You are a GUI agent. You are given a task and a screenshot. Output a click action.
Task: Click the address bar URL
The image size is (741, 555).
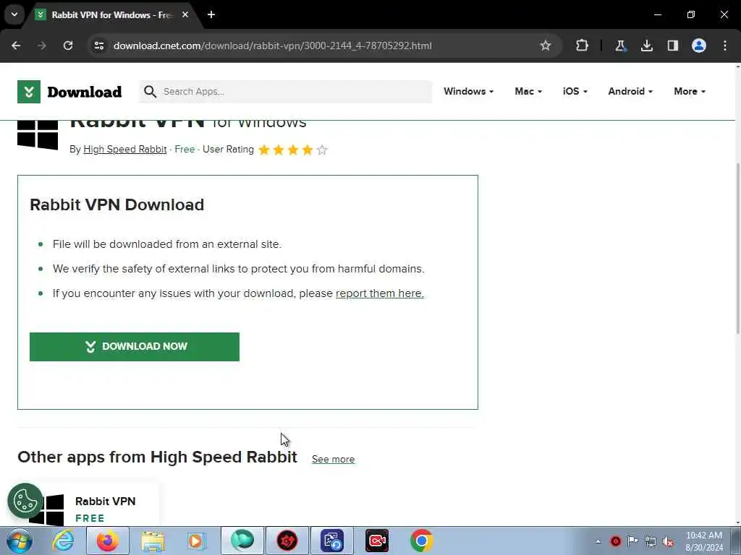click(272, 46)
